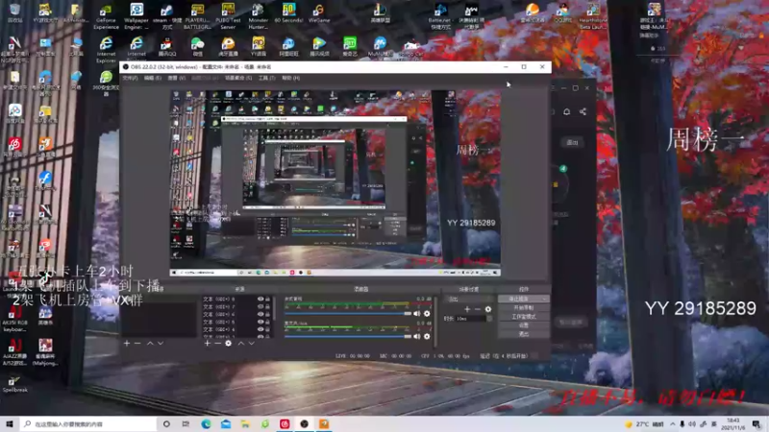Click the bell notification icon behind OBS
The height and width of the screenshot is (432, 769).
pos(566,111)
